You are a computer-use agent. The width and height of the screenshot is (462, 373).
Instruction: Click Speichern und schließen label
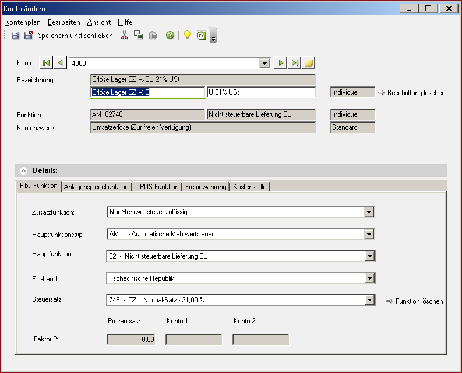pyautogui.click(x=75, y=36)
